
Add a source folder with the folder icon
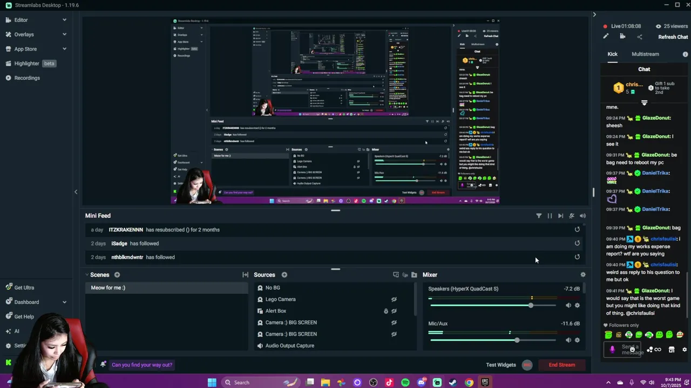pyautogui.click(x=414, y=275)
